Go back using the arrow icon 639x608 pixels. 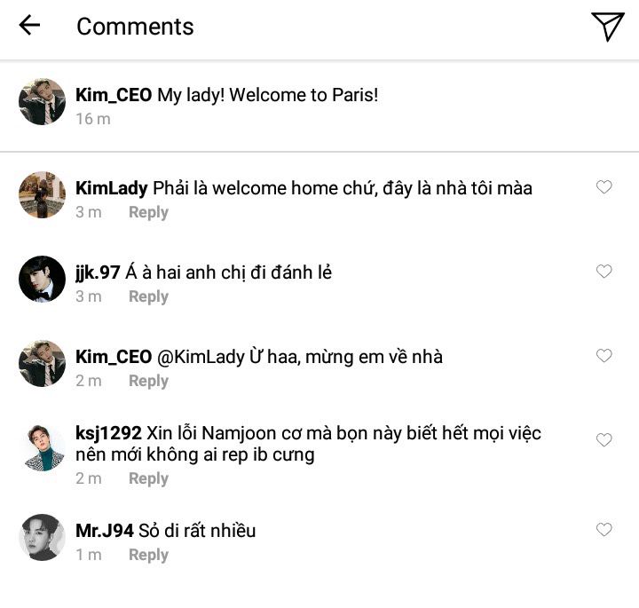tap(29, 25)
